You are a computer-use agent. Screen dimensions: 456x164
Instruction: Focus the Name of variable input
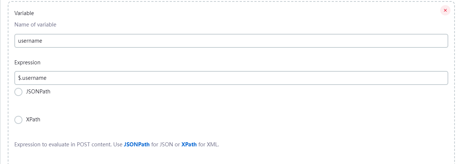(231, 41)
